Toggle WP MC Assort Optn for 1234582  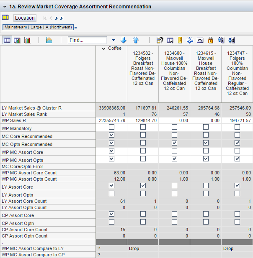143,159
